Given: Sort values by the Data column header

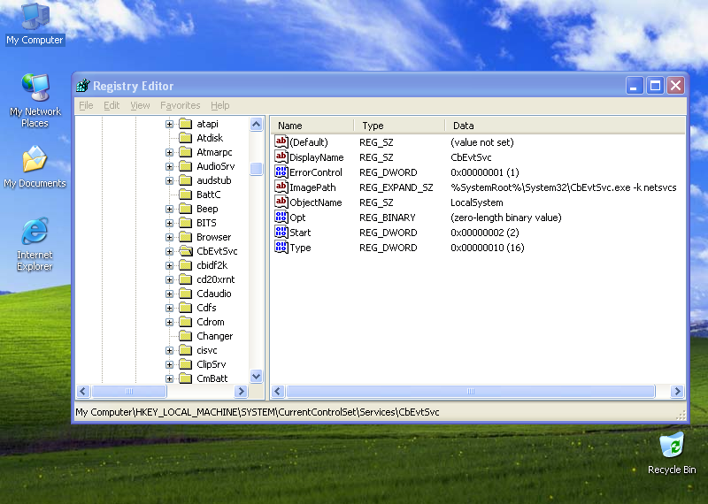Looking at the screenshot, I should [x=565, y=126].
